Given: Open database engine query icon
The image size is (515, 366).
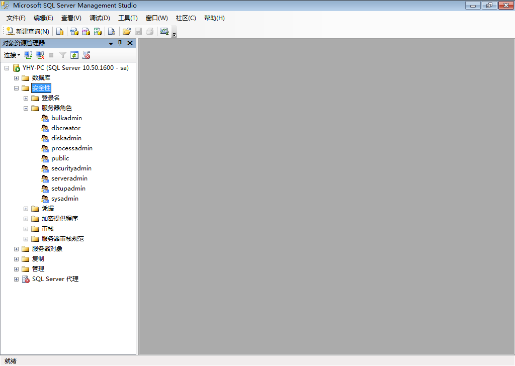Looking at the screenshot, I should (x=59, y=31).
